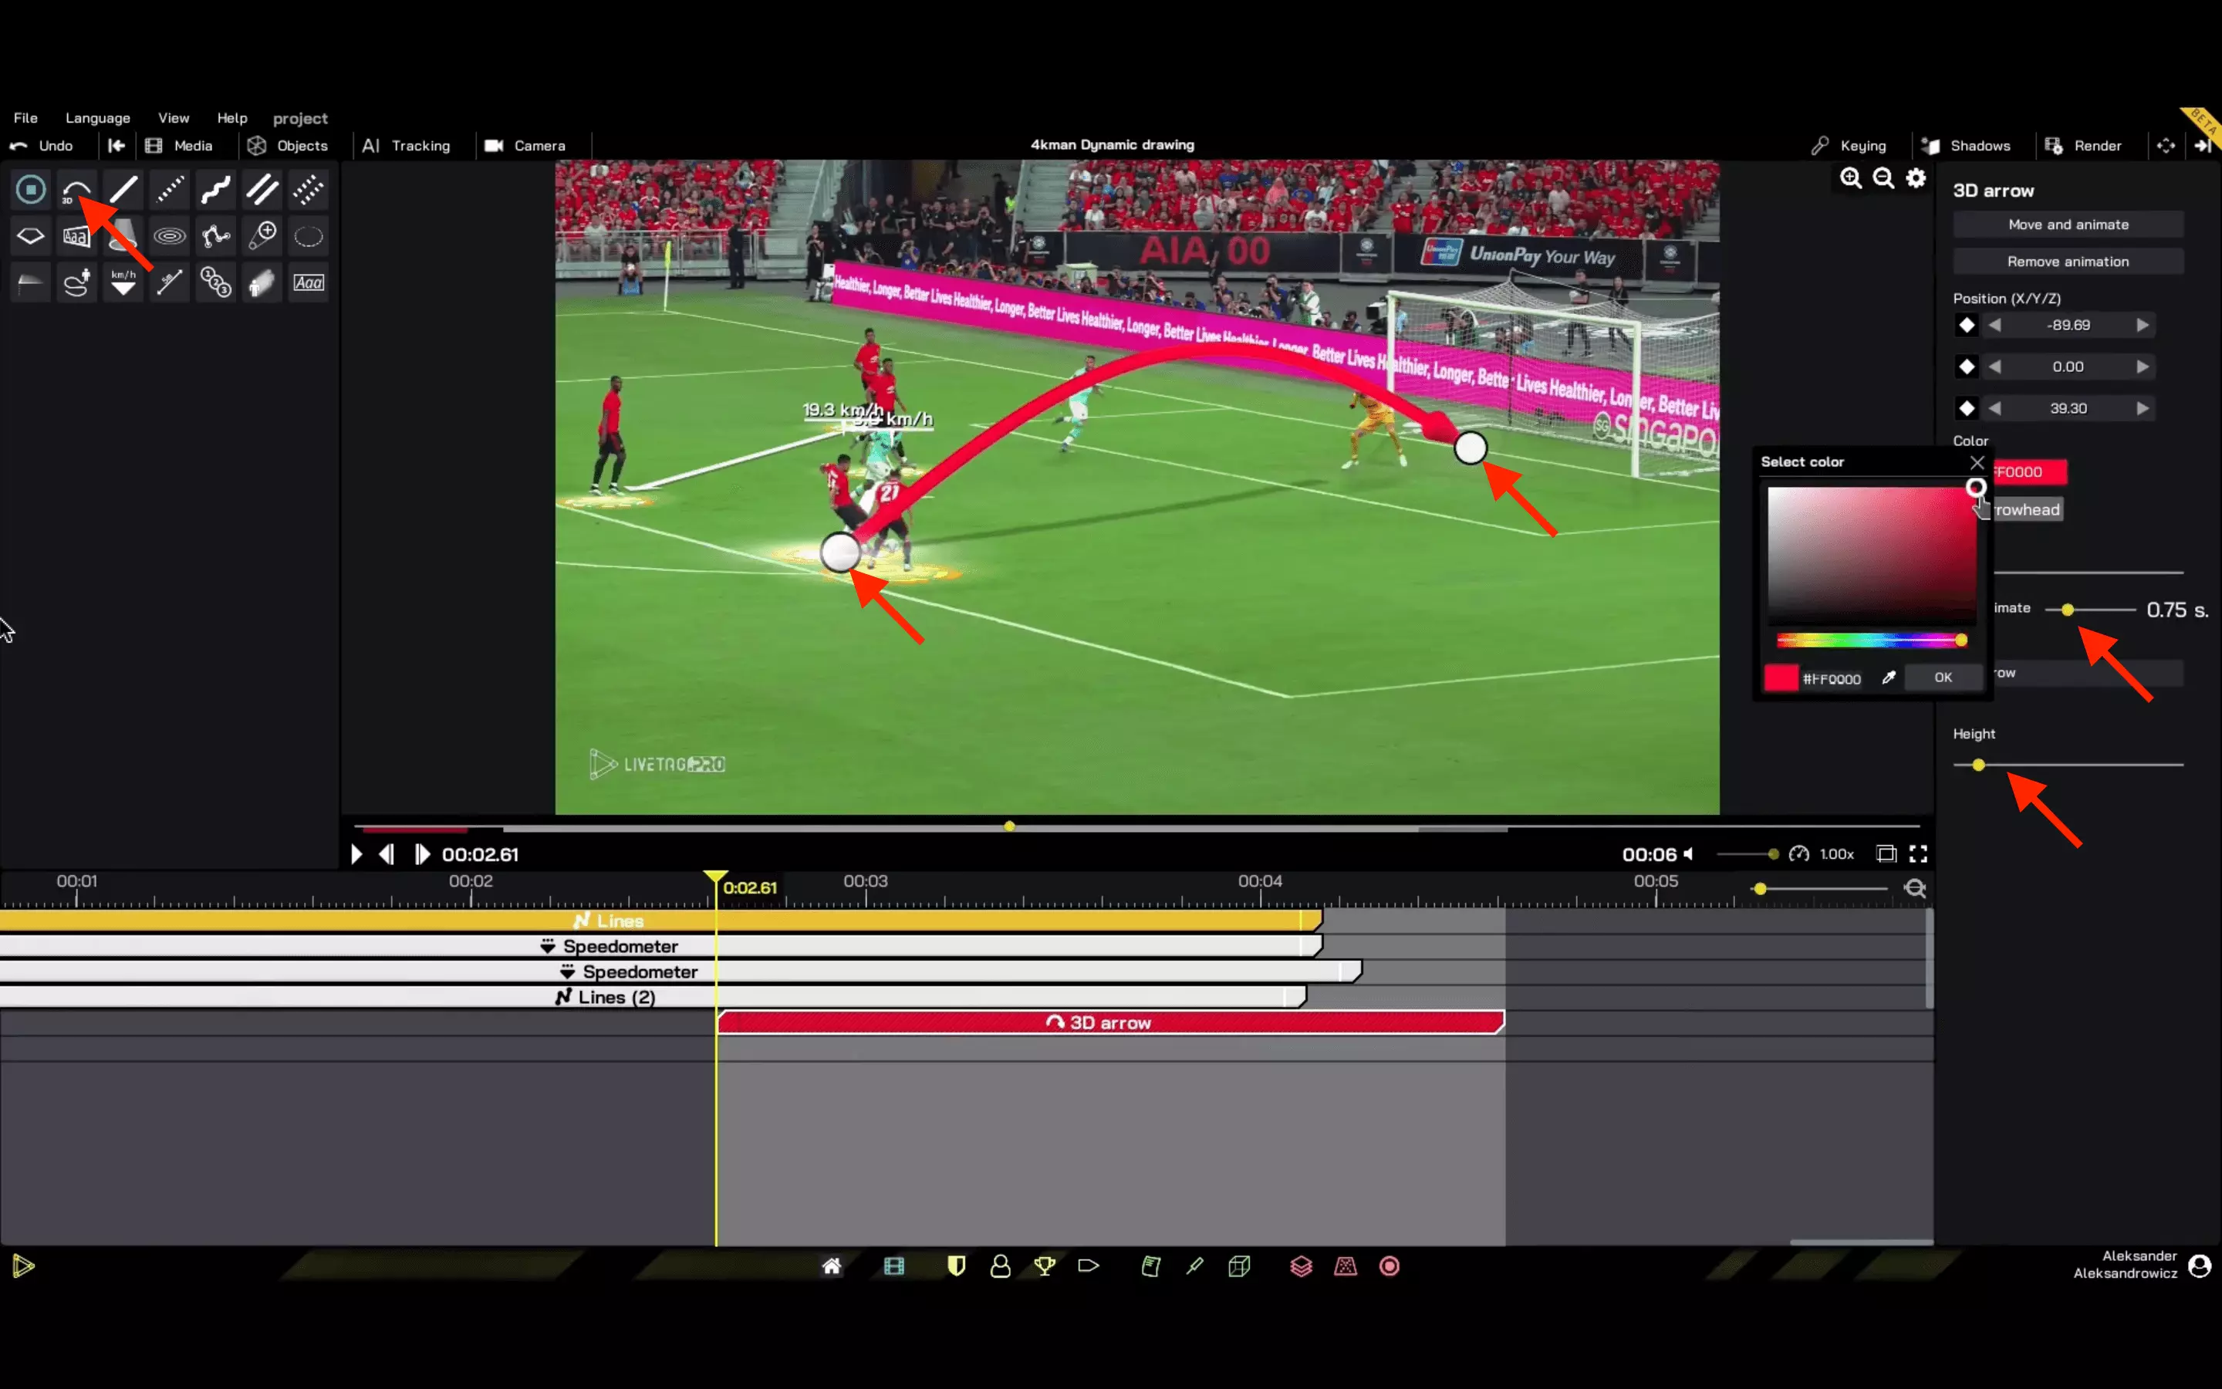Screen dimensions: 2222x1389
Task: Adjust the Height slider handle
Action: click(x=1979, y=765)
